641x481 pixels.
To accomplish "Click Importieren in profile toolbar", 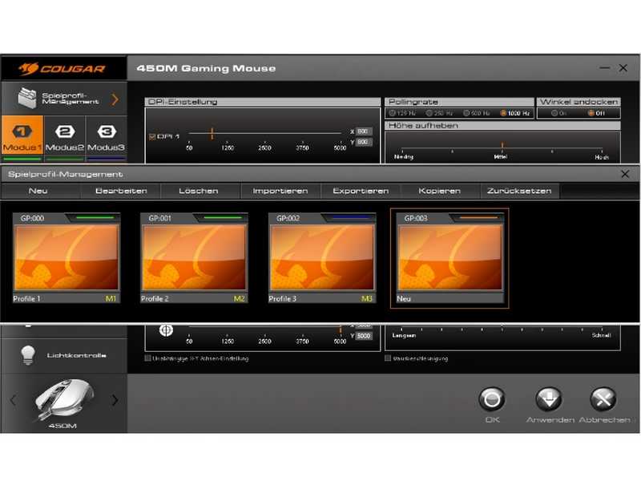I will tap(280, 191).
